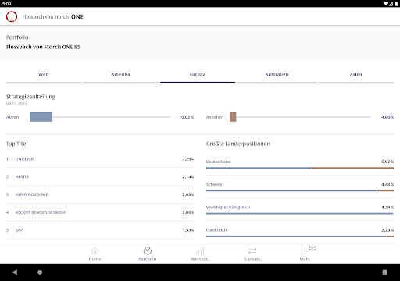Click the blue Aktien allocation bar
Viewport: 400px width, 281px height.
[x=41, y=117]
